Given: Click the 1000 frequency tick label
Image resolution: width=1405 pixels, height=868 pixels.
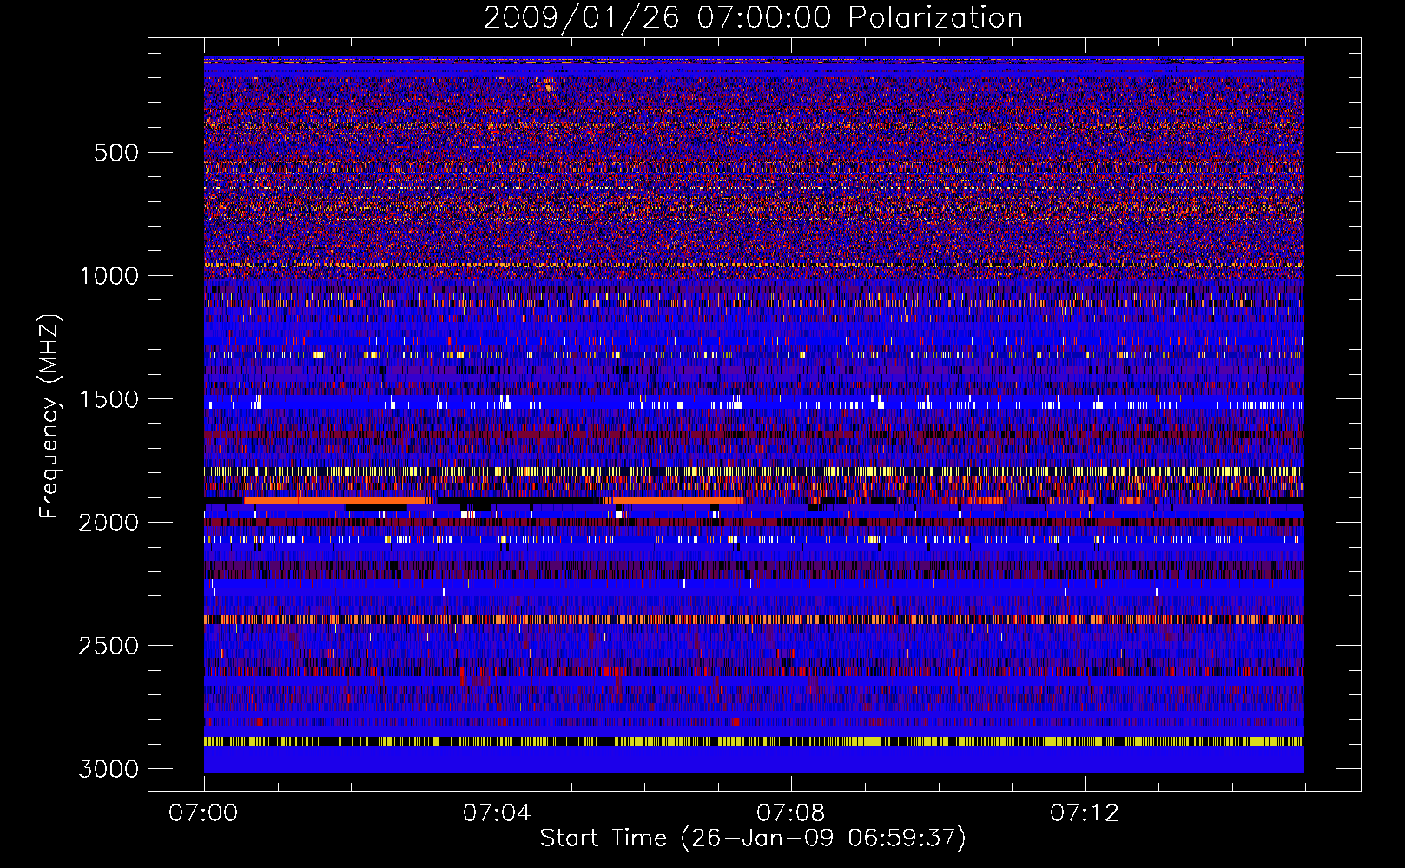Looking at the screenshot, I should (x=109, y=276).
